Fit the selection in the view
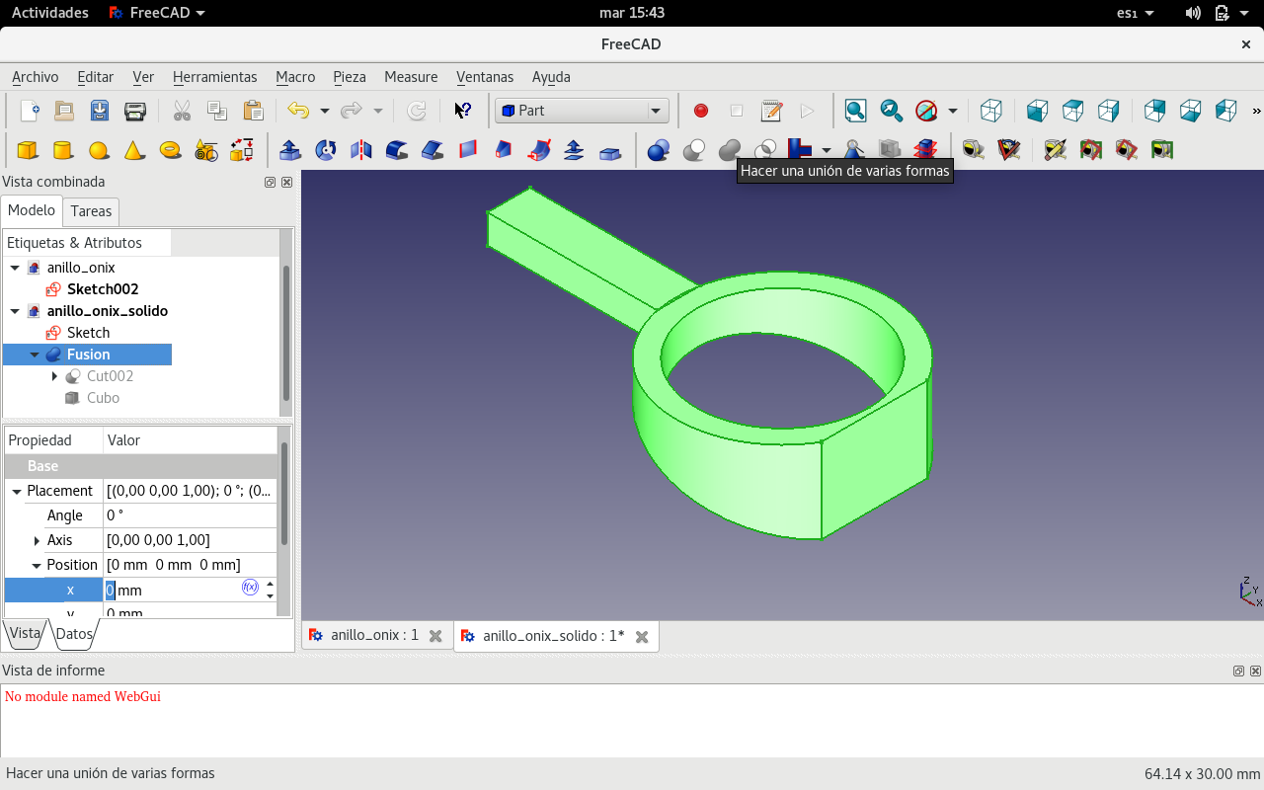1264x790 pixels. tap(891, 111)
